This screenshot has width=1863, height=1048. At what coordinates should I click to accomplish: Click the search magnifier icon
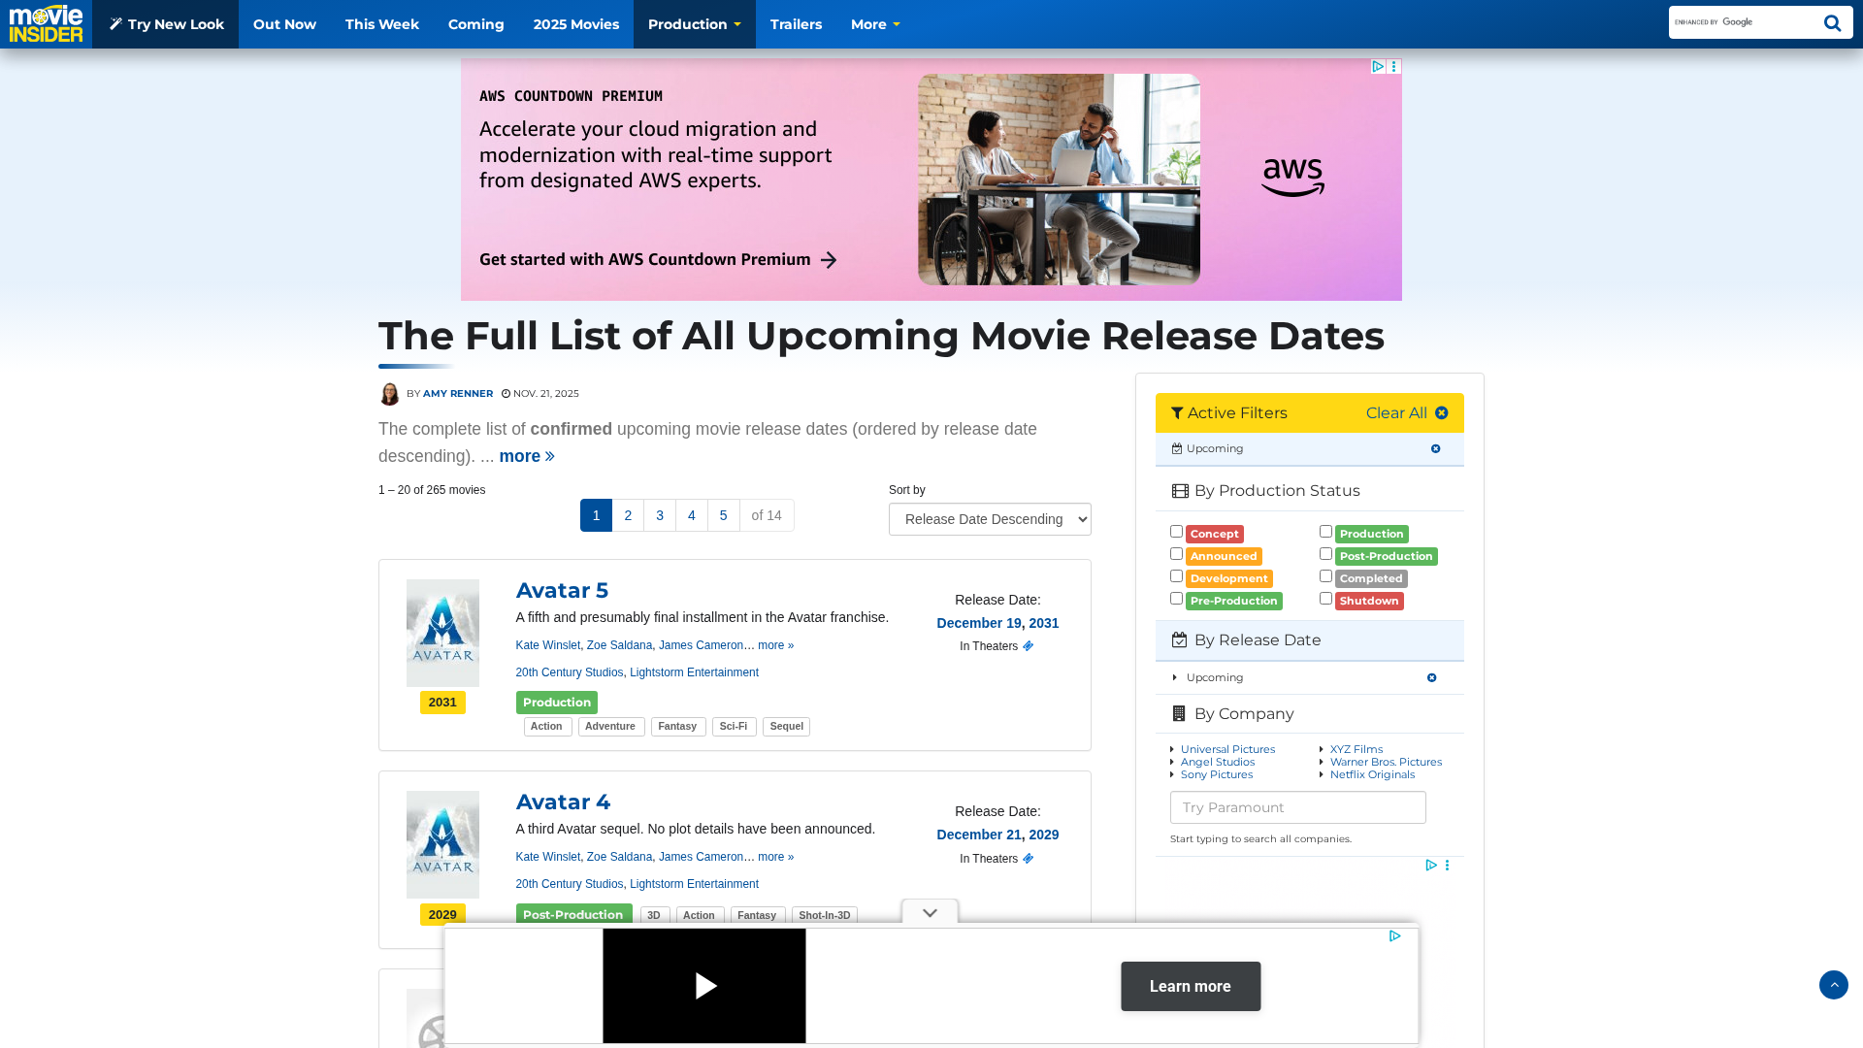[x=1832, y=23]
